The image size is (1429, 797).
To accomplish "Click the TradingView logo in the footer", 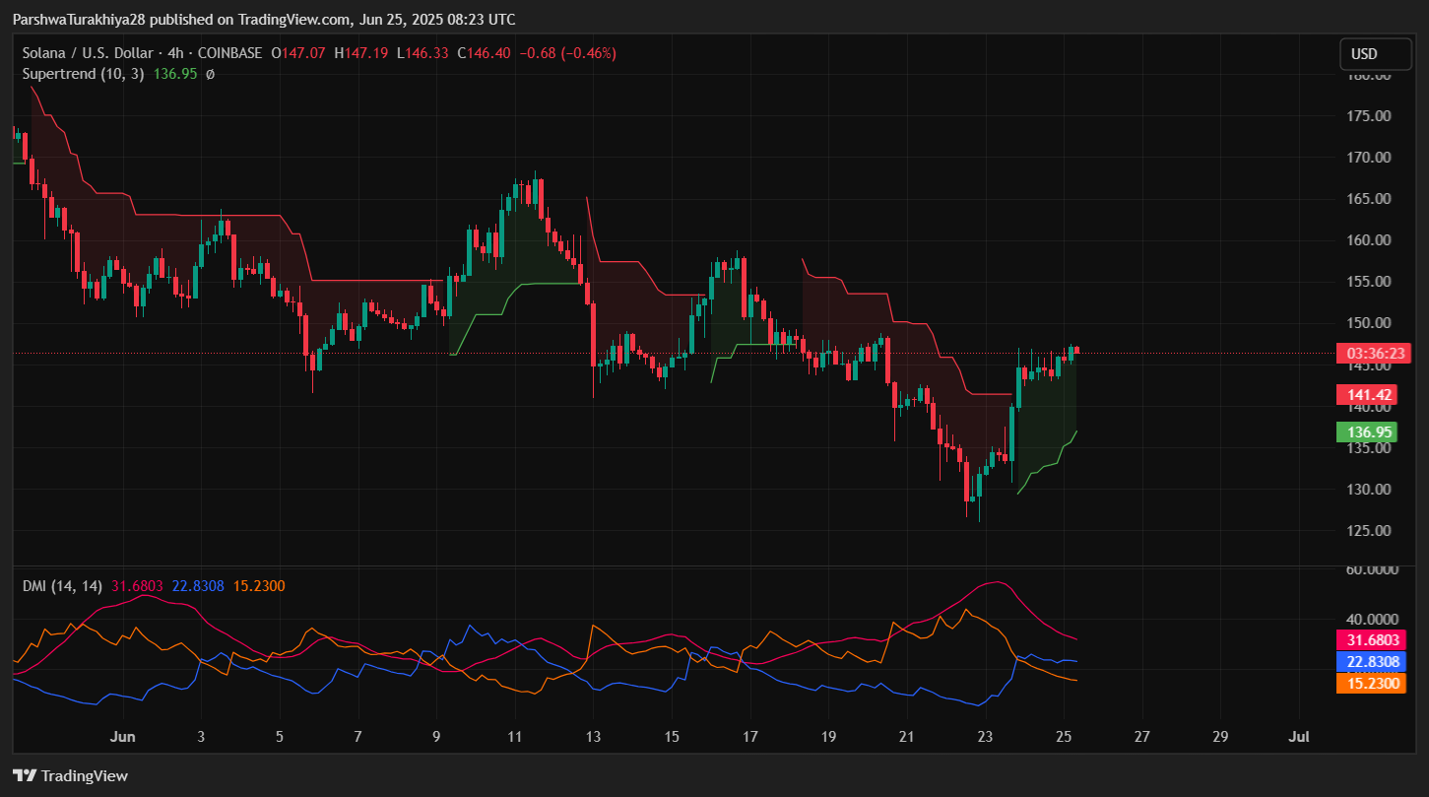I will point(70,775).
